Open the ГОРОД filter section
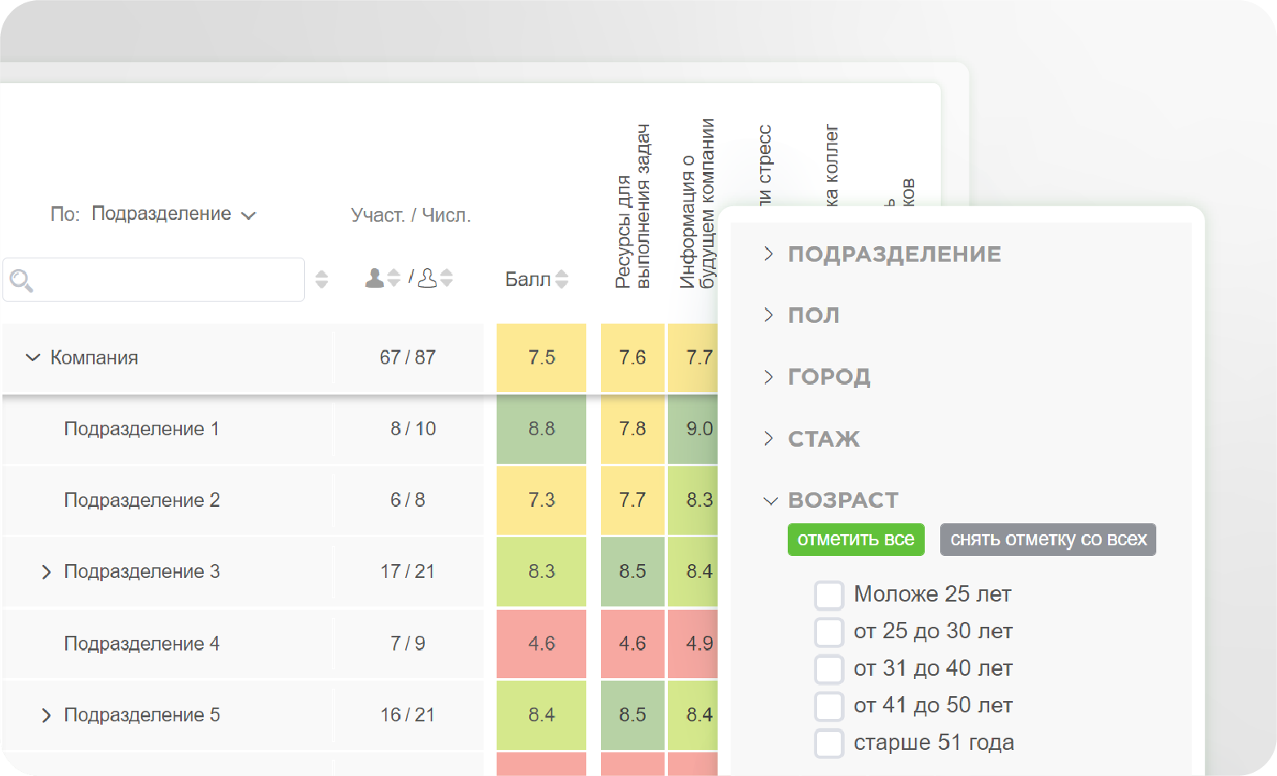The width and height of the screenshot is (1277, 776). (768, 377)
